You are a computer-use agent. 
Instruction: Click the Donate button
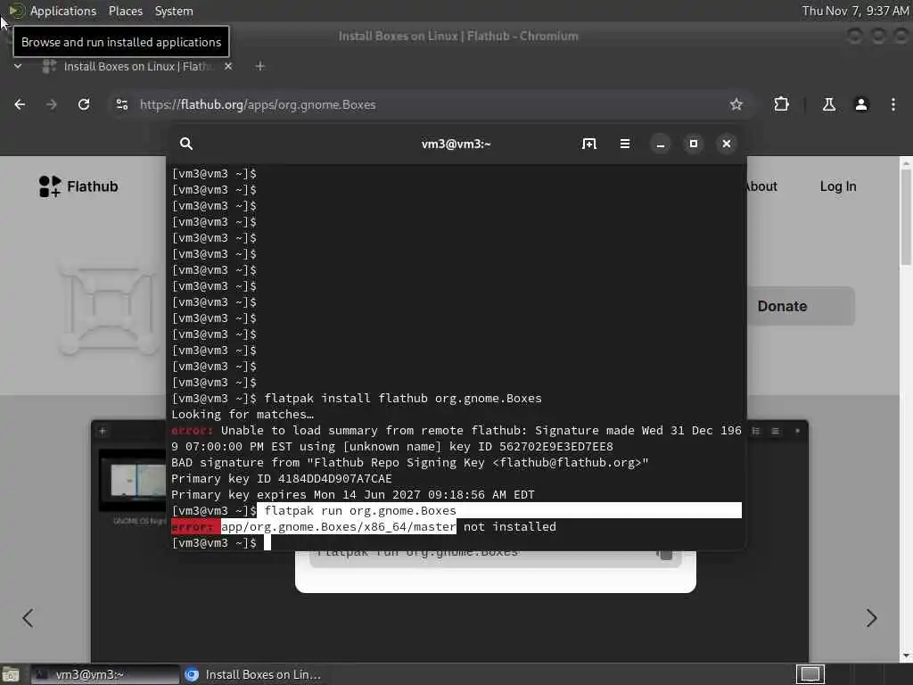click(801, 306)
